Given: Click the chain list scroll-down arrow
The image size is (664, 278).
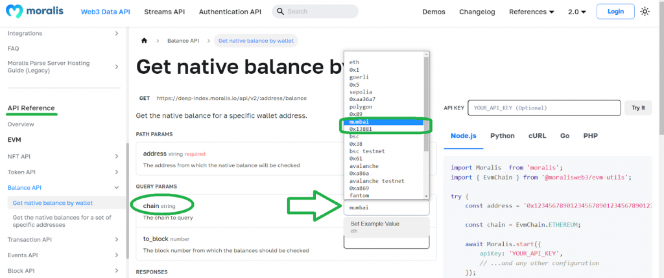Looking at the screenshot, I should 427,196.
